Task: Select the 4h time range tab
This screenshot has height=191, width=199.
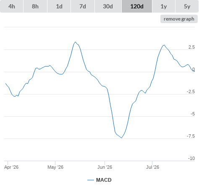Action: point(12,6)
